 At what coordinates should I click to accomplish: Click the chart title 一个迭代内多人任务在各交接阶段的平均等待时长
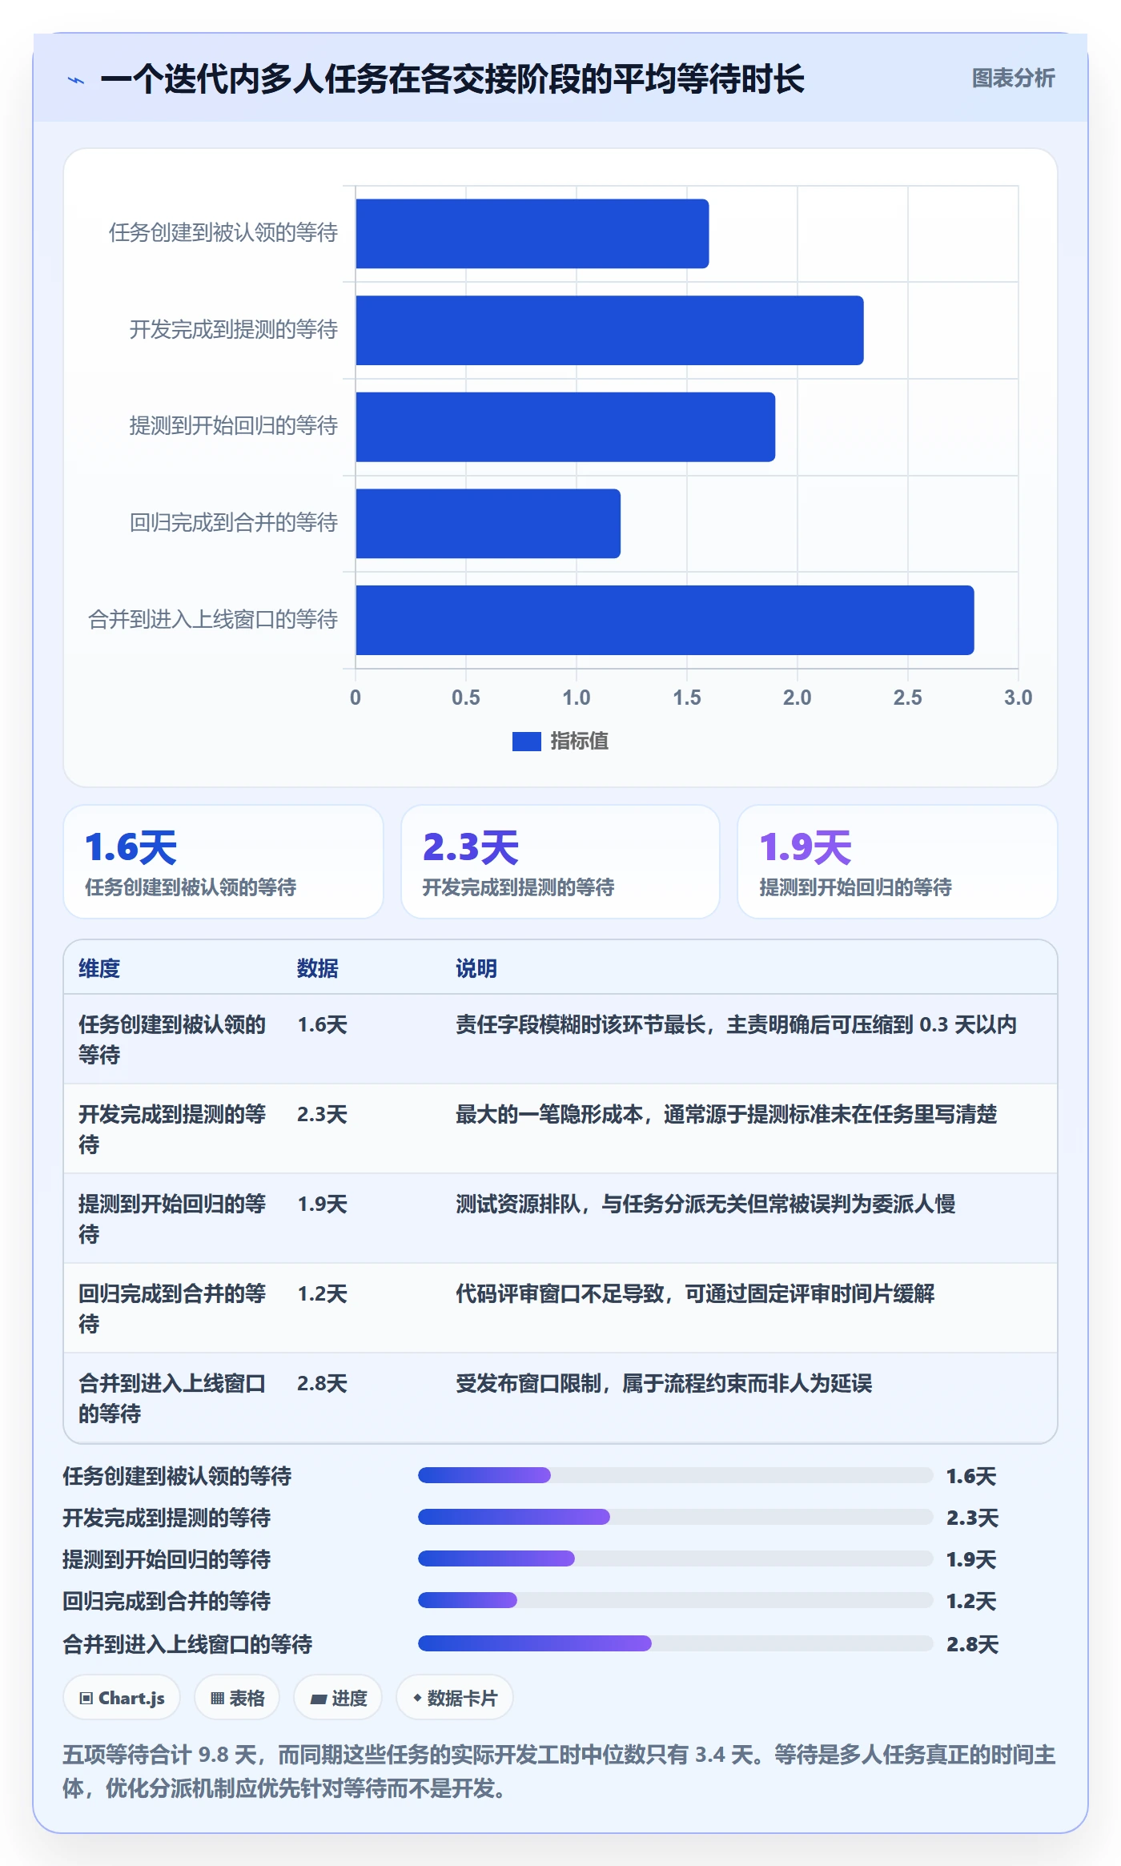tap(452, 79)
